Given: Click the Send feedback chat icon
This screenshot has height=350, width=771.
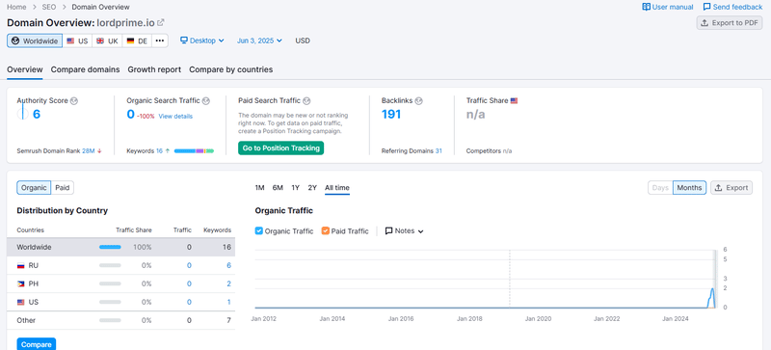Looking at the screenshot, I should (x=706, y=7).
